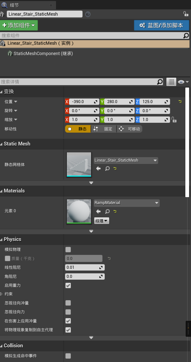191x362 pixels.
Task: Reset static mesh to default value
Action: tap(115, 168)
